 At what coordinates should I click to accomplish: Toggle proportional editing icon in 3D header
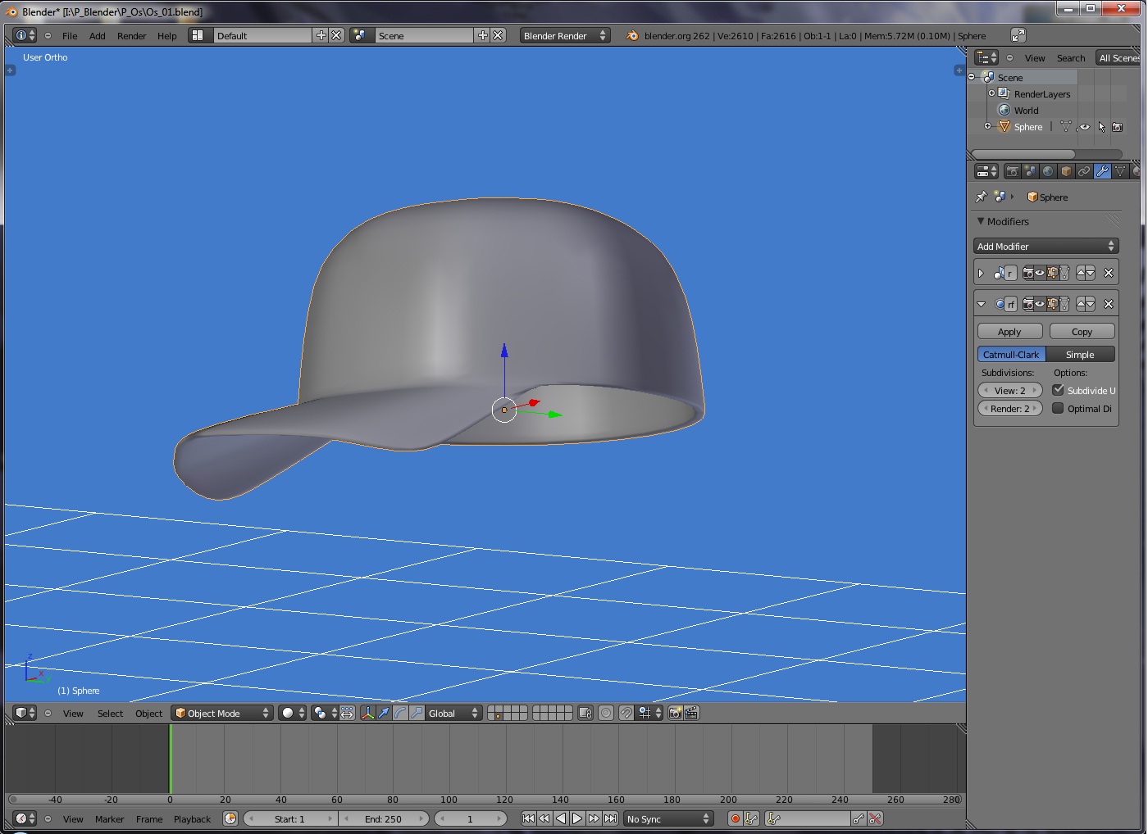pyautogui.click(x=606, y=714)
